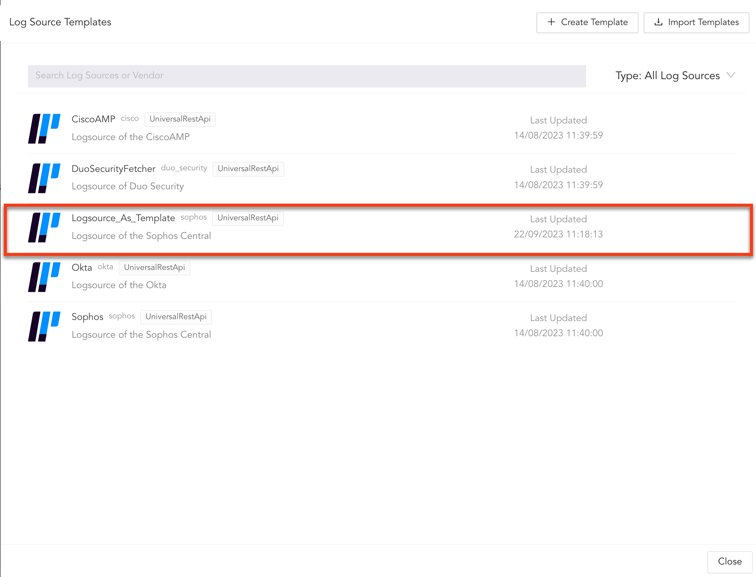
Task: Open the DuoSecurityFetcher template entry
Action: [x=114, y=169]
